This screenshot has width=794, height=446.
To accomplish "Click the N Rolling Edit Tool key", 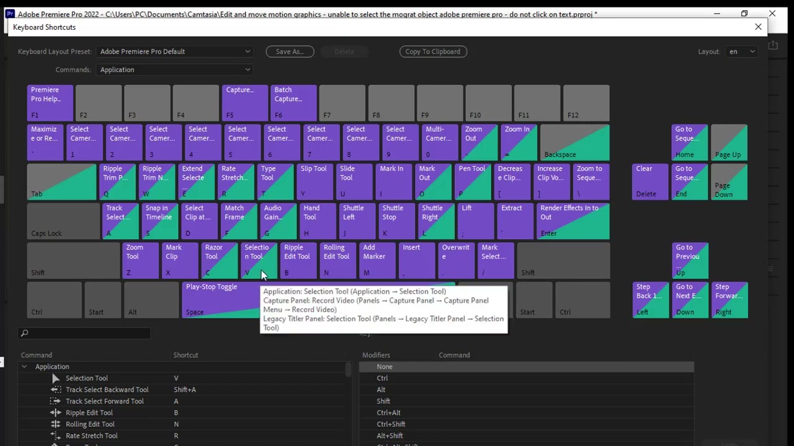I will coord(338,261).
